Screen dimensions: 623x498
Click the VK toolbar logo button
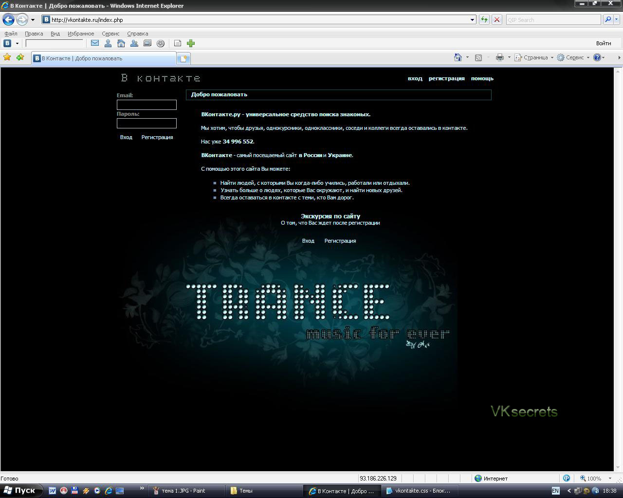pyautogui.click(x=7, y=43)
